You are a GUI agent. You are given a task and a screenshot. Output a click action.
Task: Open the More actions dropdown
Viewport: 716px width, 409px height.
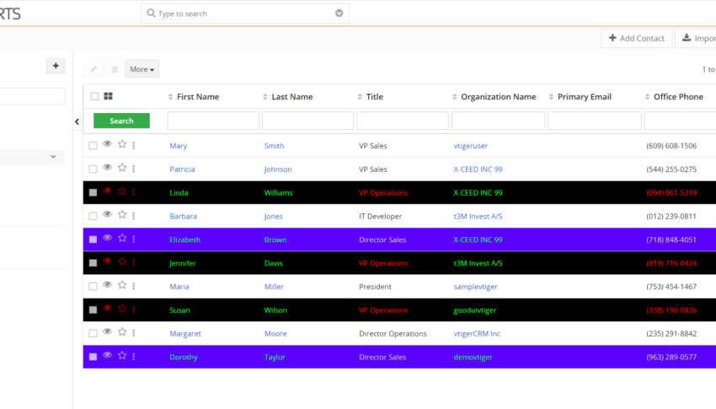pos(142,69)
